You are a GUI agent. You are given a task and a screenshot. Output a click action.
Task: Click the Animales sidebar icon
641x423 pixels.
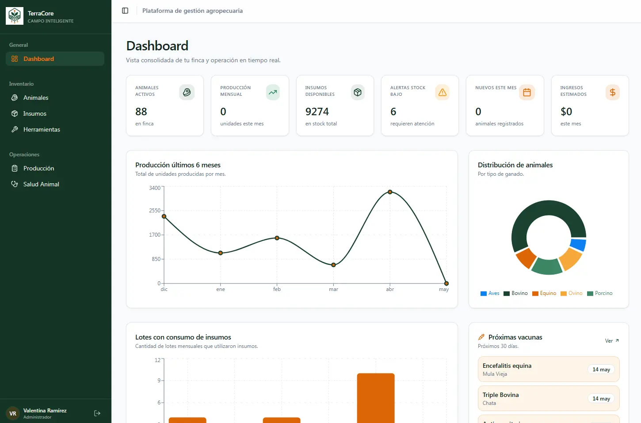click(15, 98)
